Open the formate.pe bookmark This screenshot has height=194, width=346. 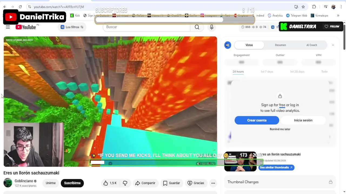click(320, 15)
